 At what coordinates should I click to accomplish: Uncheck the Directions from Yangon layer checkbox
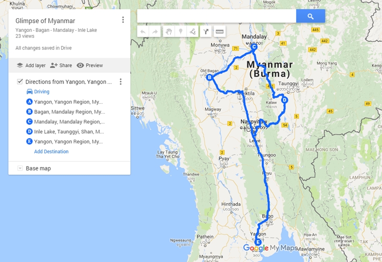[x=20, y=82]
